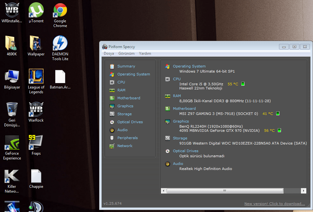
Task: Click the 56 °C graphics temperature value
Action: (269, 131)
